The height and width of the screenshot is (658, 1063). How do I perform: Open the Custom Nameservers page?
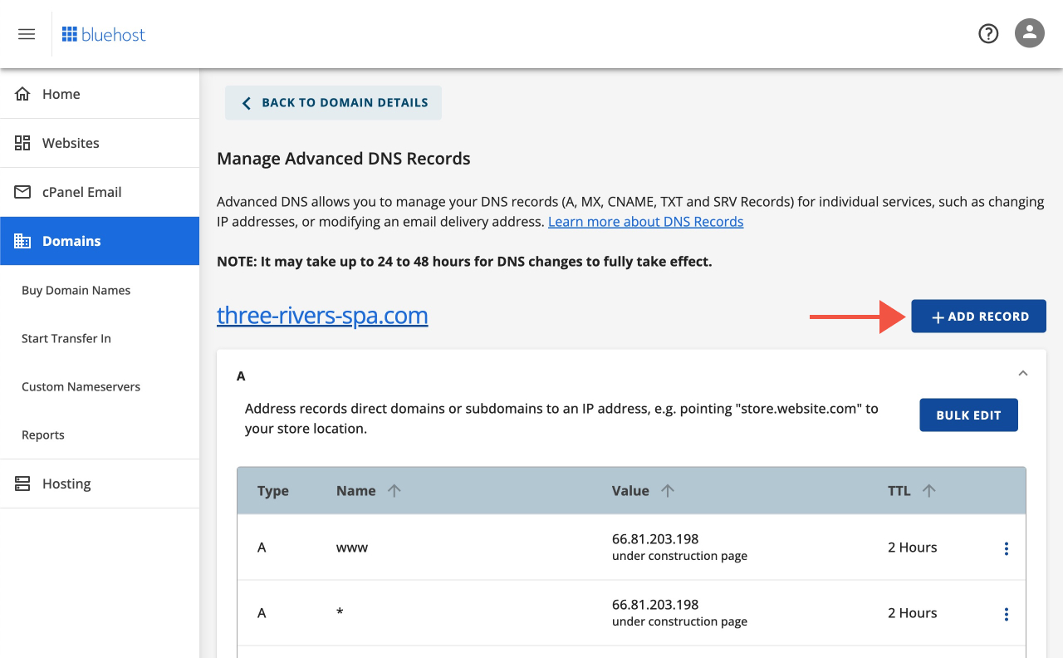pyautogui.click(x=81, y=386)
